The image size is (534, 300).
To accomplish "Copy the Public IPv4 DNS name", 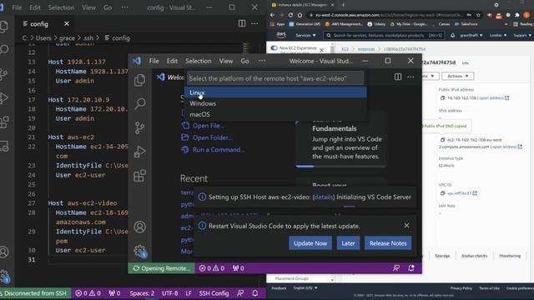I will pyautogui.click(x=442, y=140).
